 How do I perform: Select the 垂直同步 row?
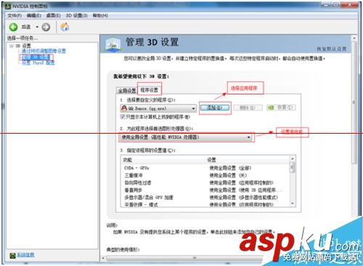pyautogui.click(x=205, y=190)
